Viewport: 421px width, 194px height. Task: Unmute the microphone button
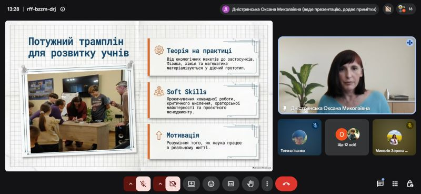143,184
